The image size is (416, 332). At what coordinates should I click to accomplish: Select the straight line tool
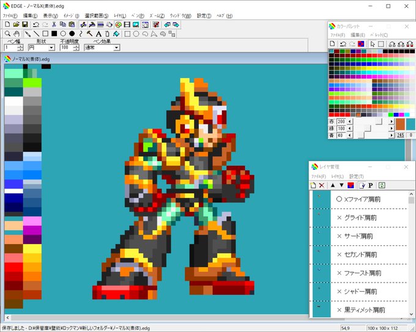(x=37, y=34)
